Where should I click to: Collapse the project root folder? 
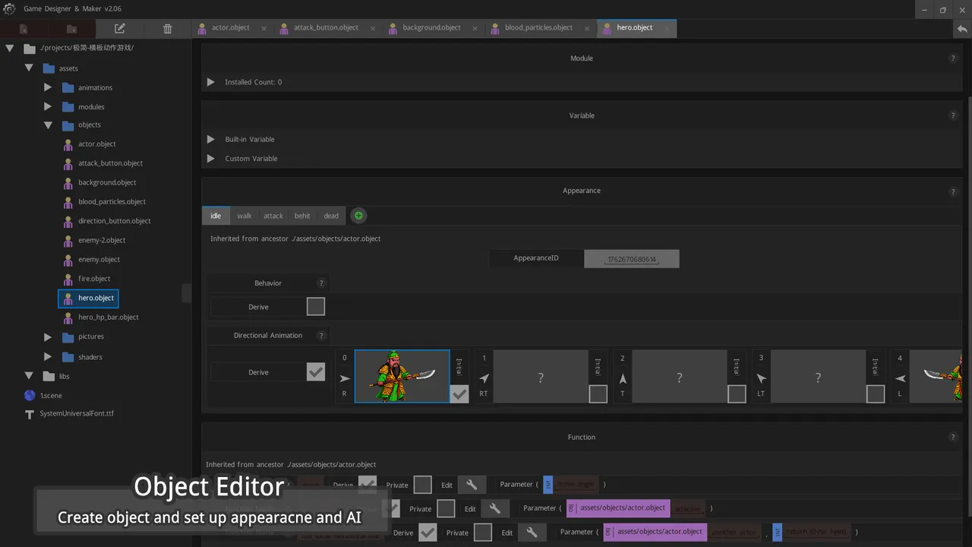(x=10, y=48)
